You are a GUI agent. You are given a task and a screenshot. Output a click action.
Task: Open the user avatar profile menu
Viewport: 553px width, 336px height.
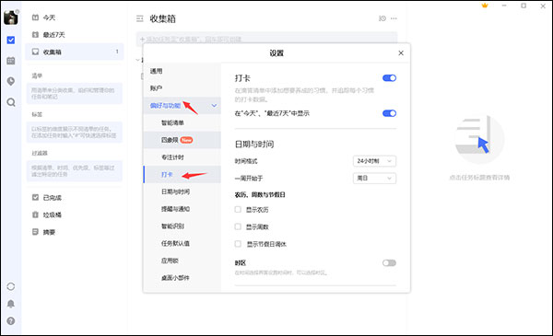point(10,17)
